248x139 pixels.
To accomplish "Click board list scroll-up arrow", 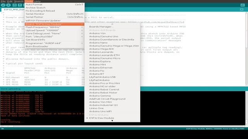I will [x=112, y=24].
